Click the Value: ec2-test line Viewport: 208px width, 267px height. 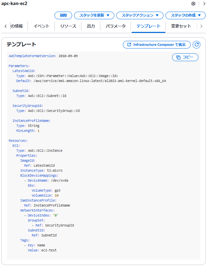coord(42,250)
